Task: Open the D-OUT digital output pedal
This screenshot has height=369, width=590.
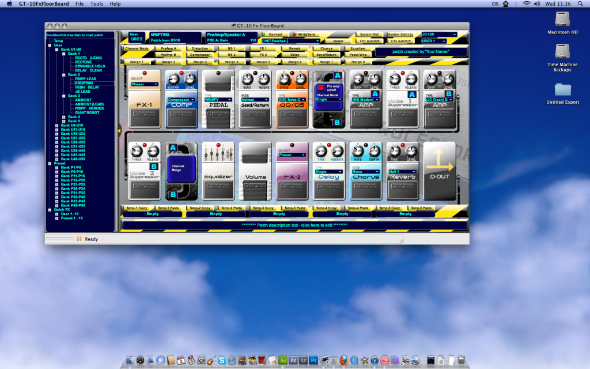Action: pyautogui.click(x=440, y=171)
